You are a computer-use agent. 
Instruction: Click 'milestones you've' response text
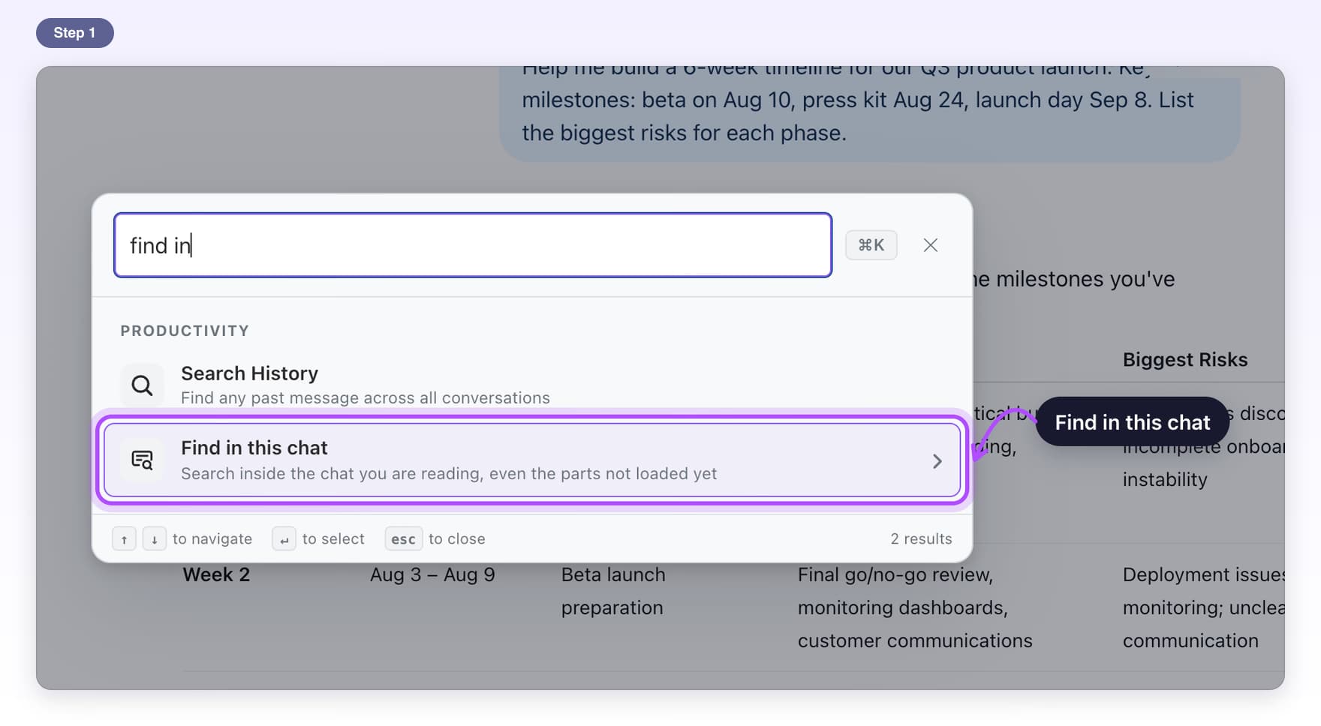click(x=1085, y=279)
